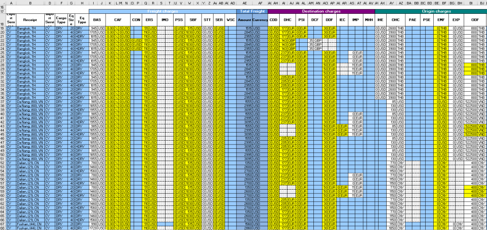Select entire row 52 via row number
The width and height of the screenshot is (487, 230).
(x=2, y=163)
